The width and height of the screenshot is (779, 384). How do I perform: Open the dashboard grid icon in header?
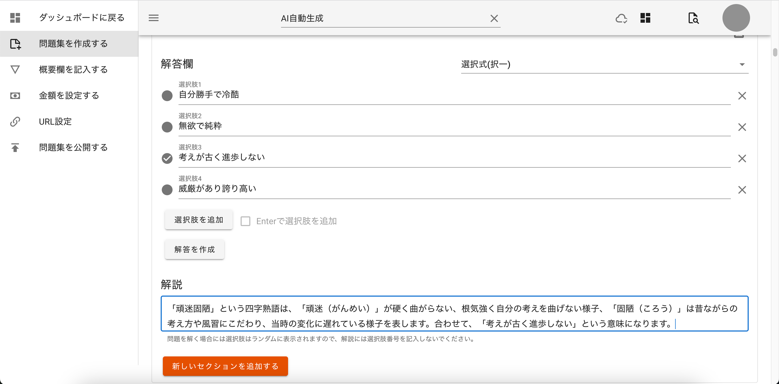click(x=645, y=18)
